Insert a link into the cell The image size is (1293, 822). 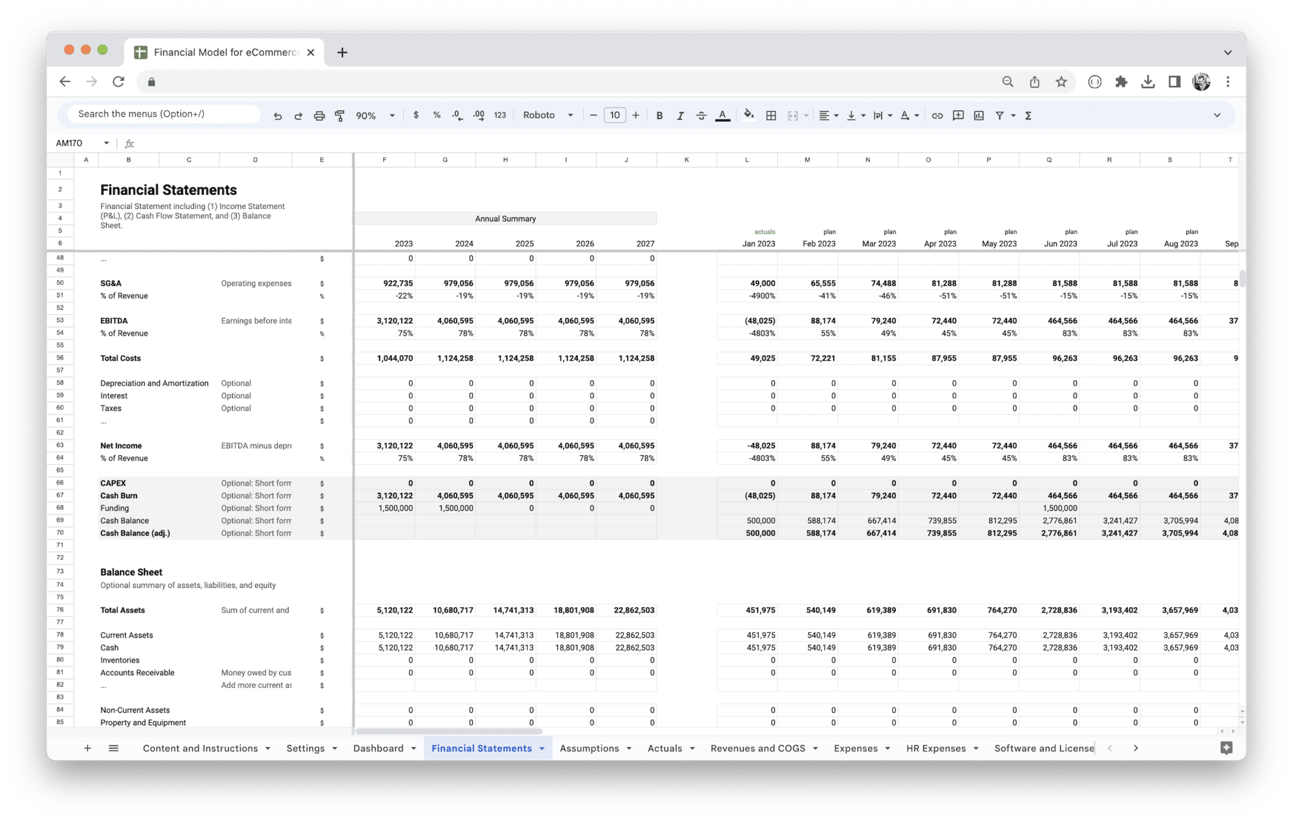pos(937,115)
